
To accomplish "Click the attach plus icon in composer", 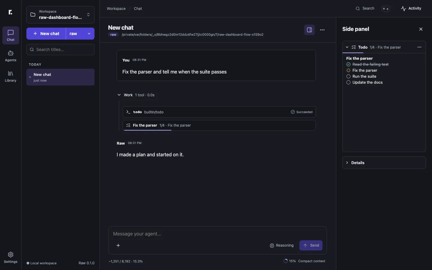I will pos(118,245).
